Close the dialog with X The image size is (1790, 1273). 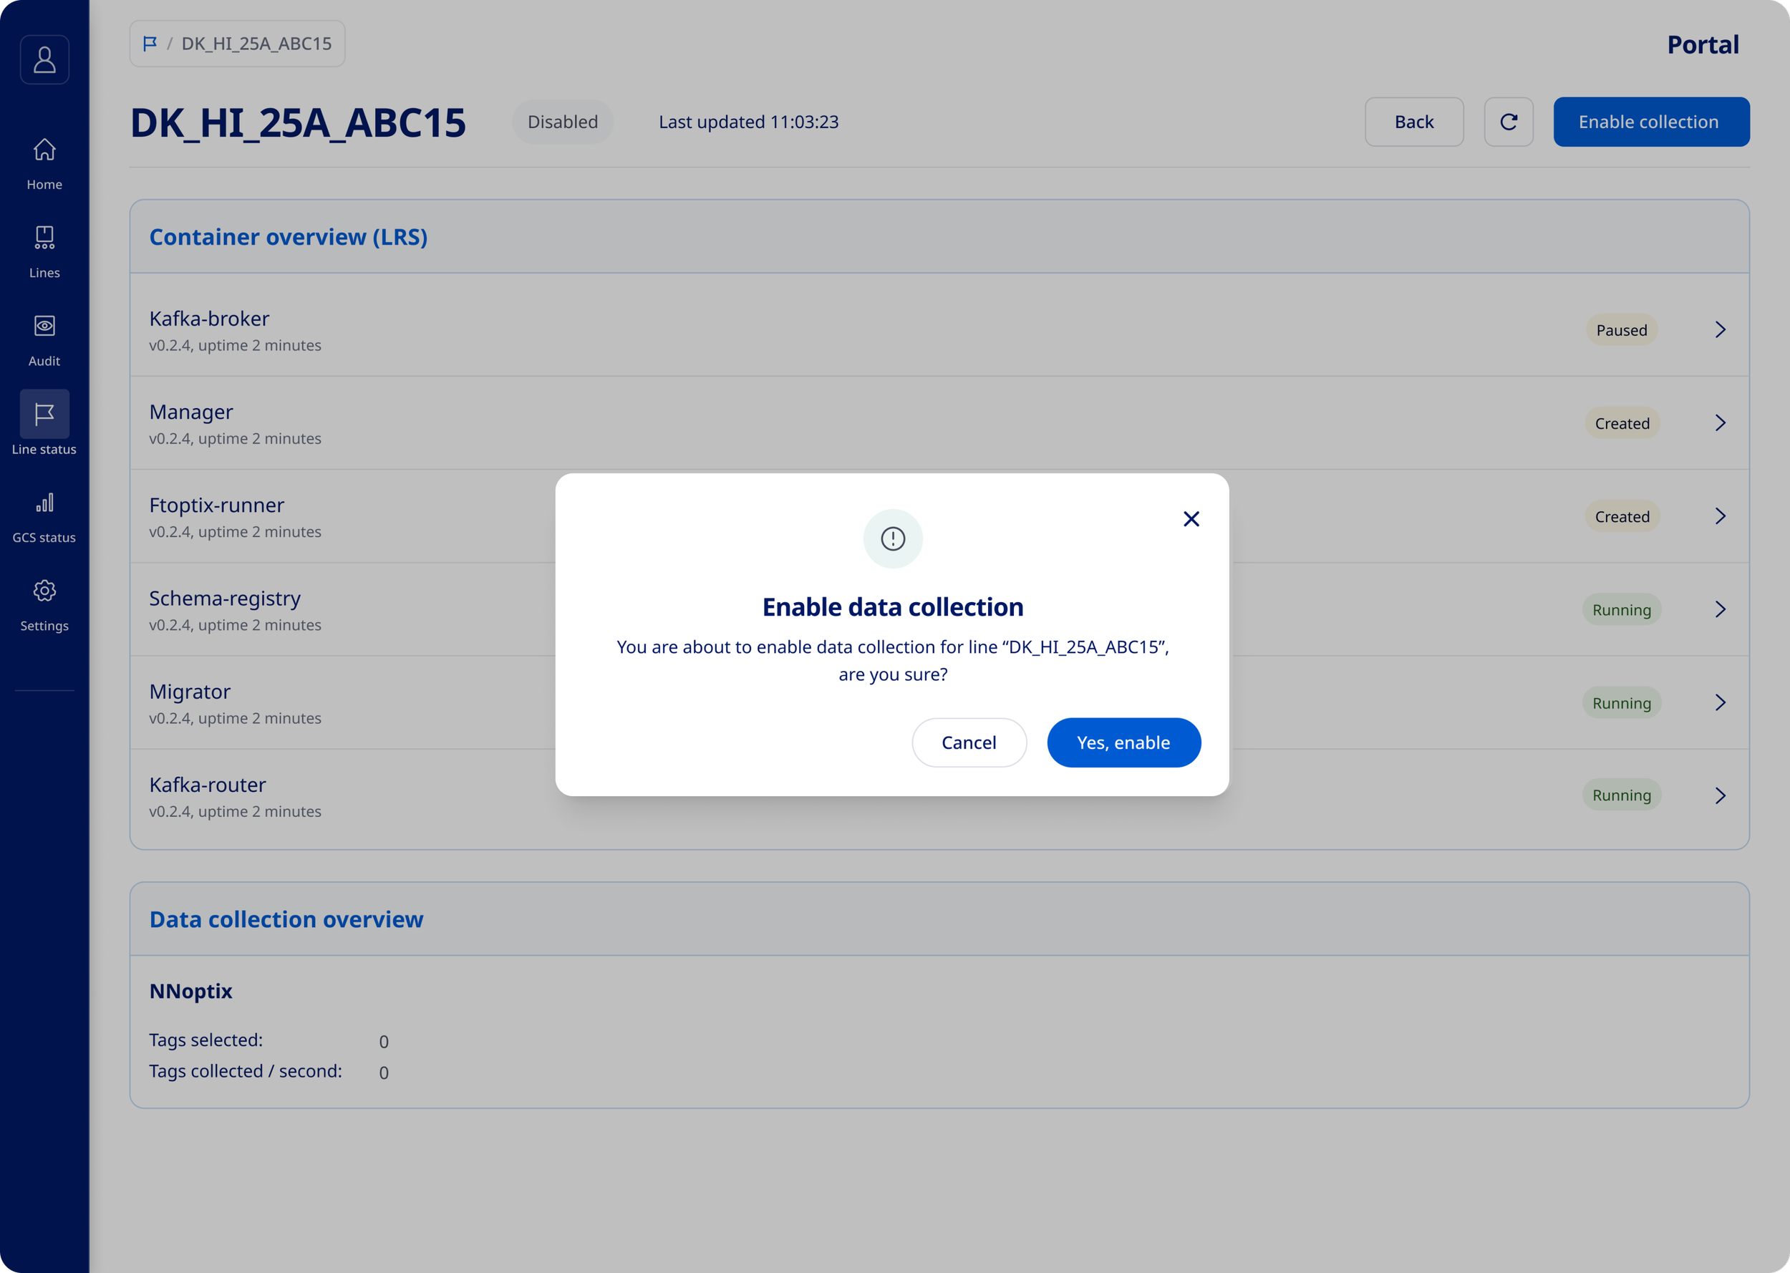click(x=1191, y=519)
